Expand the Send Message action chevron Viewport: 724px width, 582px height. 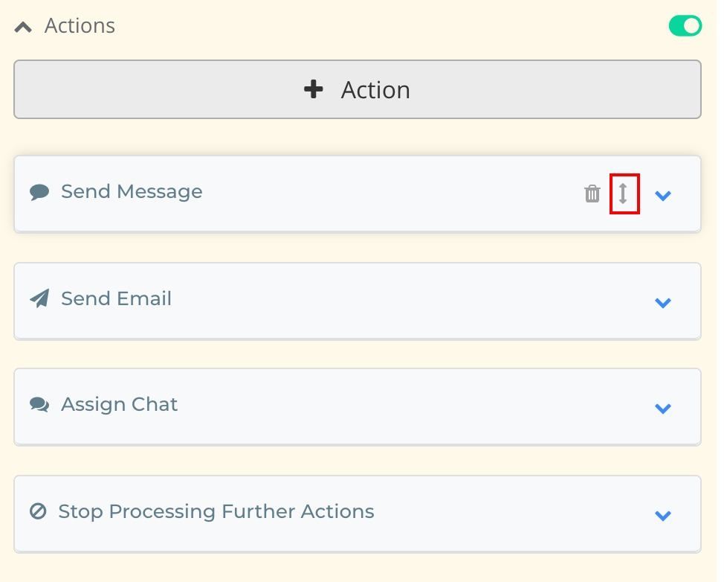coord(663,196)
